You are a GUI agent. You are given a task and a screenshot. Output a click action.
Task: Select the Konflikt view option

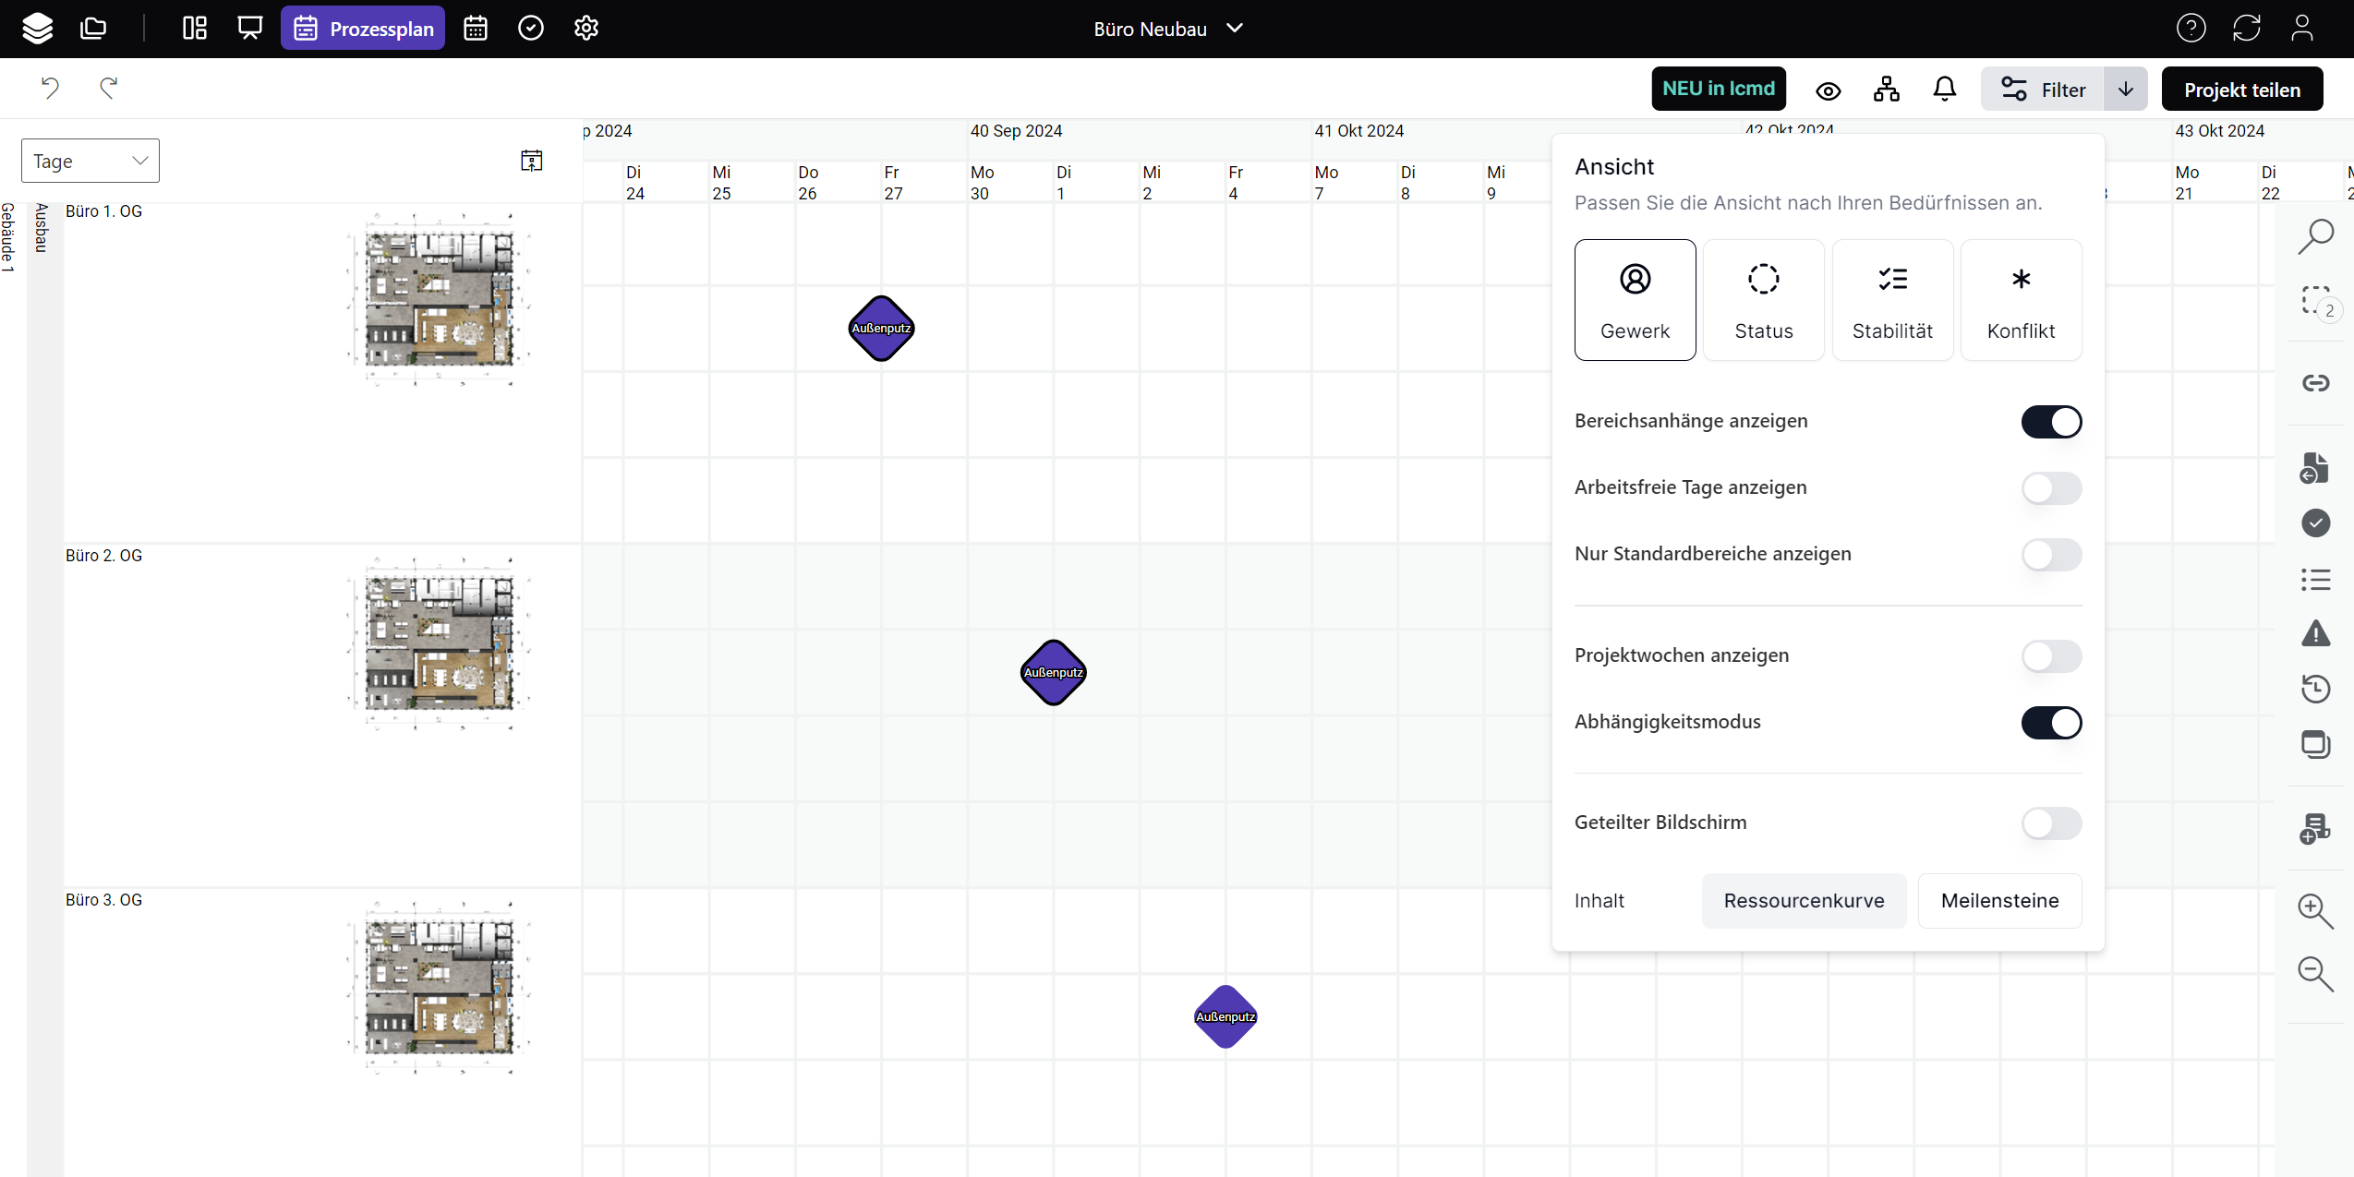point(2020,300)
